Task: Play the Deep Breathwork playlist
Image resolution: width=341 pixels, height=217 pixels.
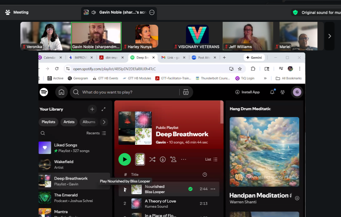Action: 125,159
